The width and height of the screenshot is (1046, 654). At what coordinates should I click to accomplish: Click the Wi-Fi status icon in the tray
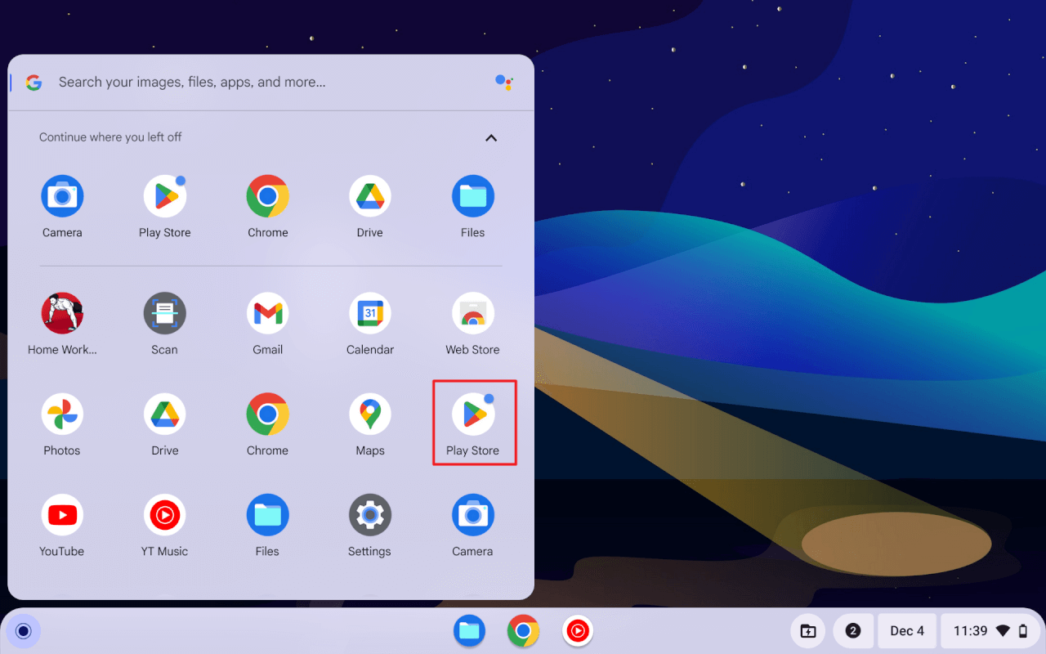click(1003, 631)
